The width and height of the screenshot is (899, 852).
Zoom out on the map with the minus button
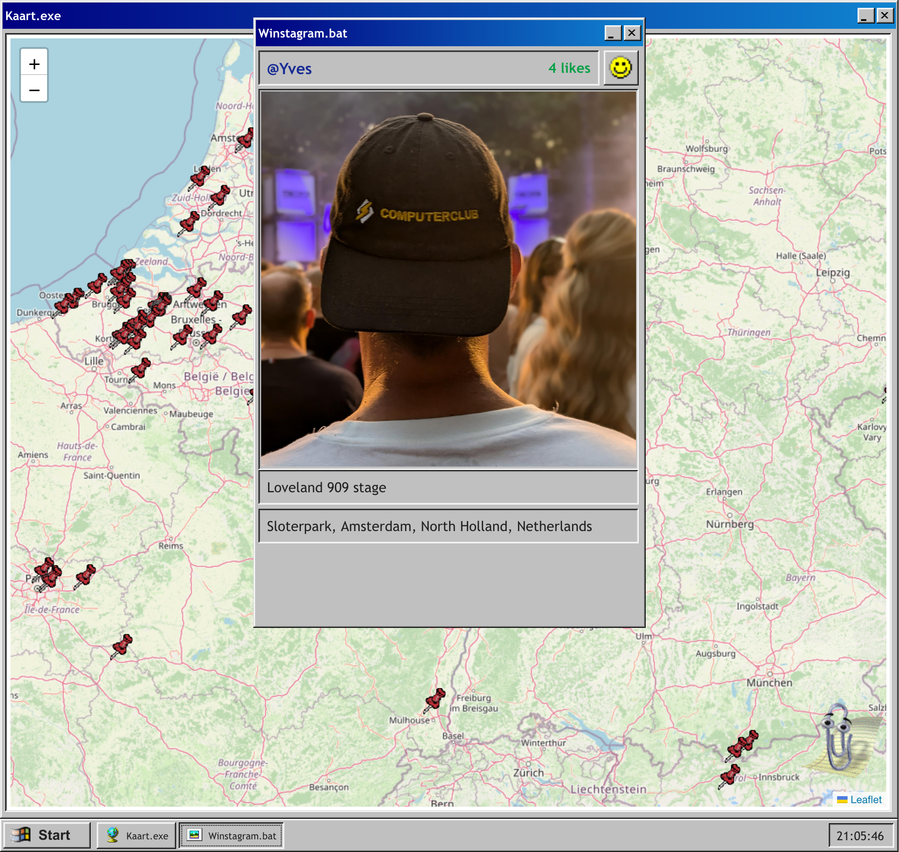click(x=34, y=89)
